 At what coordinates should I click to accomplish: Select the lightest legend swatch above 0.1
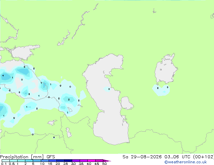pyautogui.click(x=6, y=161)
